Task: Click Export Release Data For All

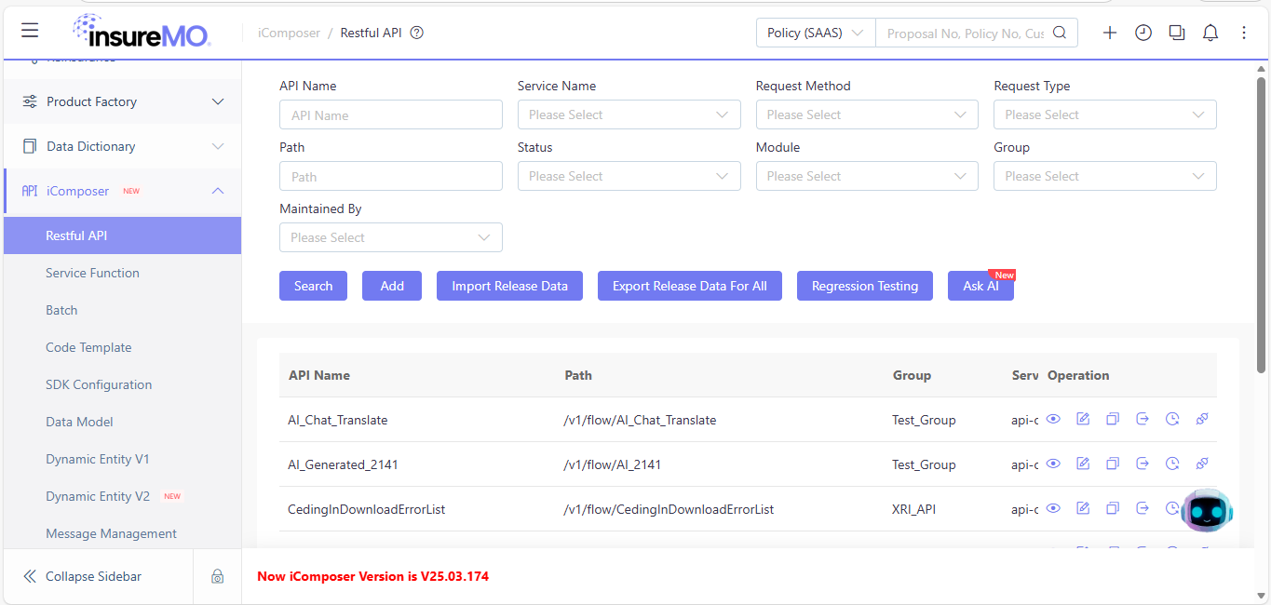Action: tap(690, 286)
